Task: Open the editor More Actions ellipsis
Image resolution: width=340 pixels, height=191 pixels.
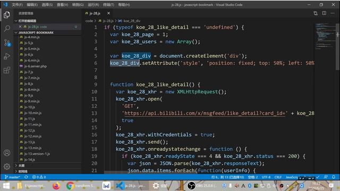Action: pos(333,13)
